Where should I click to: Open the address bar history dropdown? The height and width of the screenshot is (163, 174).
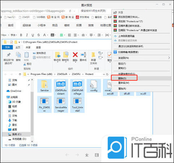(x=104, y=74)
